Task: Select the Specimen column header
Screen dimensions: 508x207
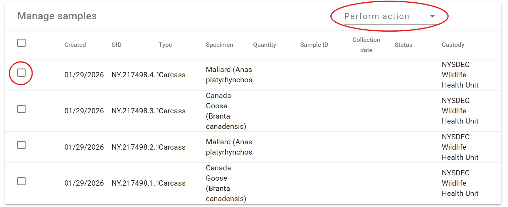Action: 220,45
